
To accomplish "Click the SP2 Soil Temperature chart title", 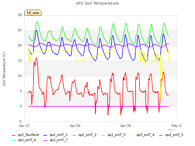I will tap(97, 3).
